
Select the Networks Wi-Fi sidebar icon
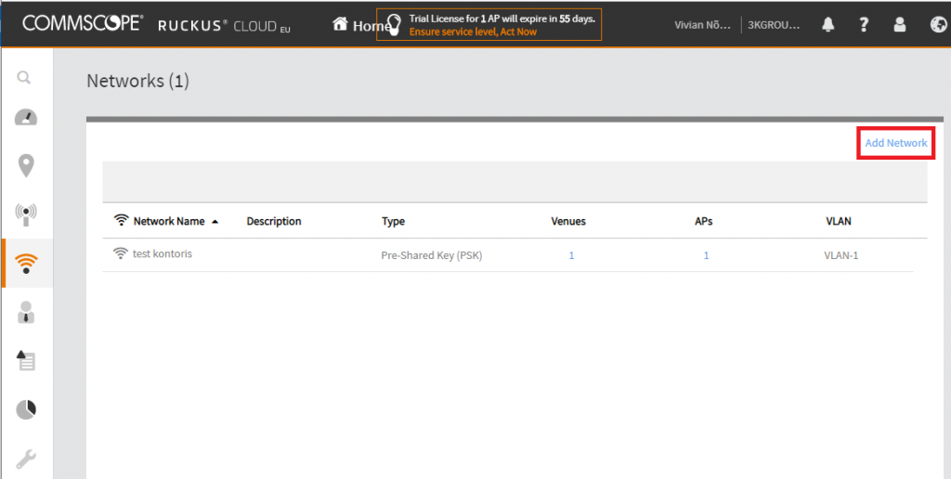(x=26, y=264)
